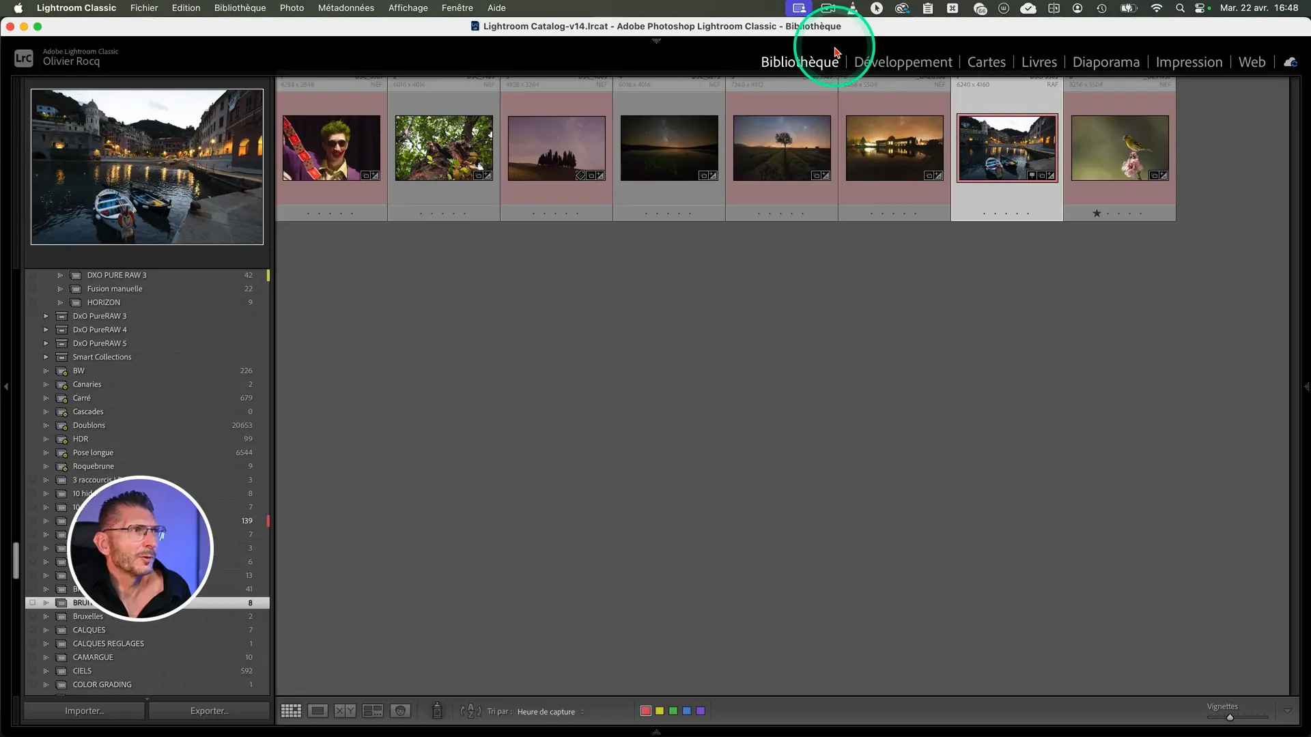Toggle the sync checkbox beside CAMARGUE

click(32, 658)
